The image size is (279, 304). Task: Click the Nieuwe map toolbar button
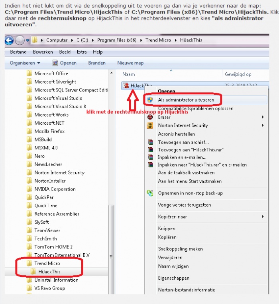pos(130,63)
